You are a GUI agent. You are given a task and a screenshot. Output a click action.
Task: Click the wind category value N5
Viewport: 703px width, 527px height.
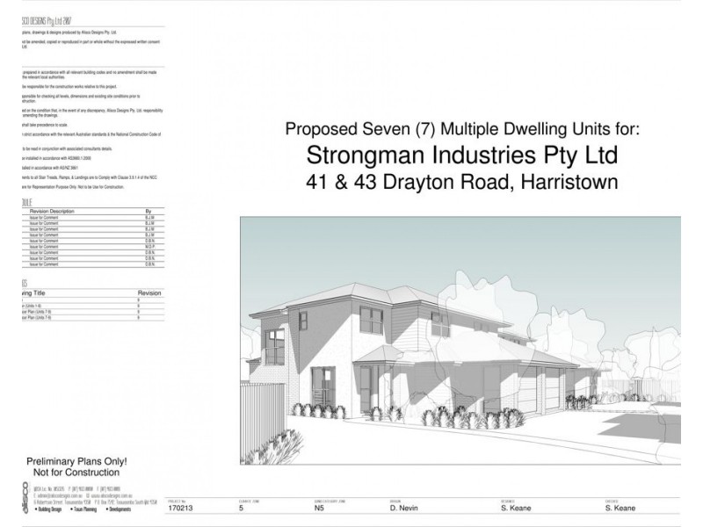point(319,508)
